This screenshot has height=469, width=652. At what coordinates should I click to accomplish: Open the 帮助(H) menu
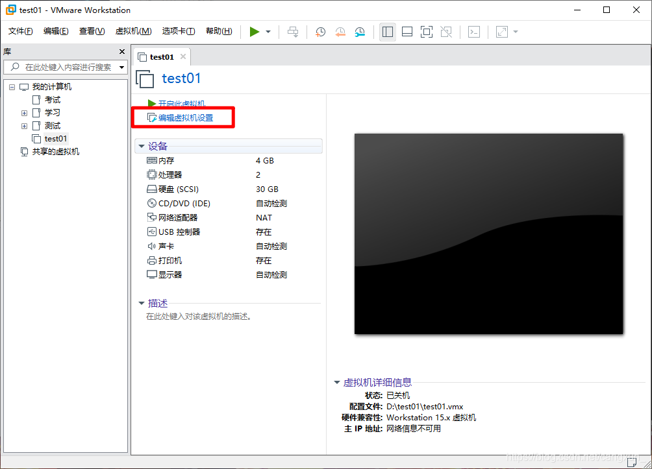(x=219, y=31)
